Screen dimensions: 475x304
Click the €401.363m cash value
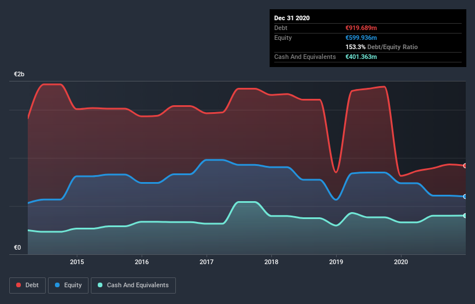point(361,57)
